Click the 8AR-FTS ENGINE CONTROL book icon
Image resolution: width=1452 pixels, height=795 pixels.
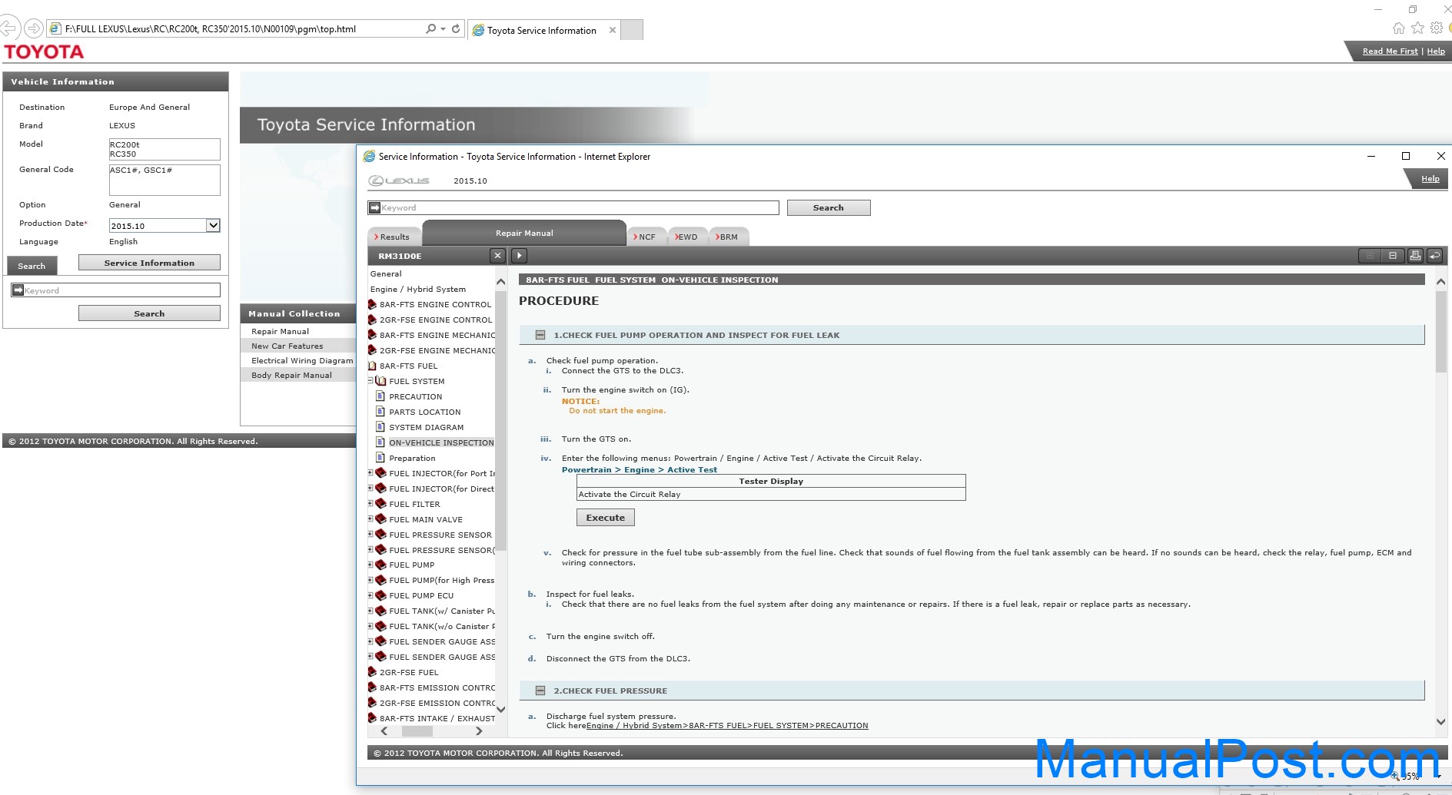point(372,304)
